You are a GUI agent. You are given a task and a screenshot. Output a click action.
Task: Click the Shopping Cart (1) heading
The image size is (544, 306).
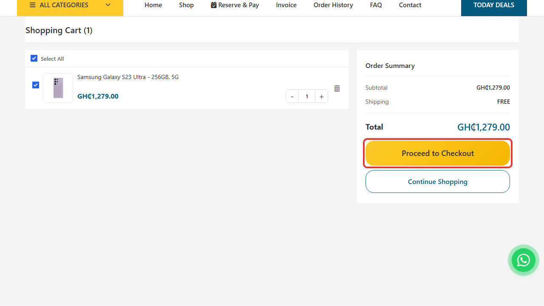[x=59, y=30]
